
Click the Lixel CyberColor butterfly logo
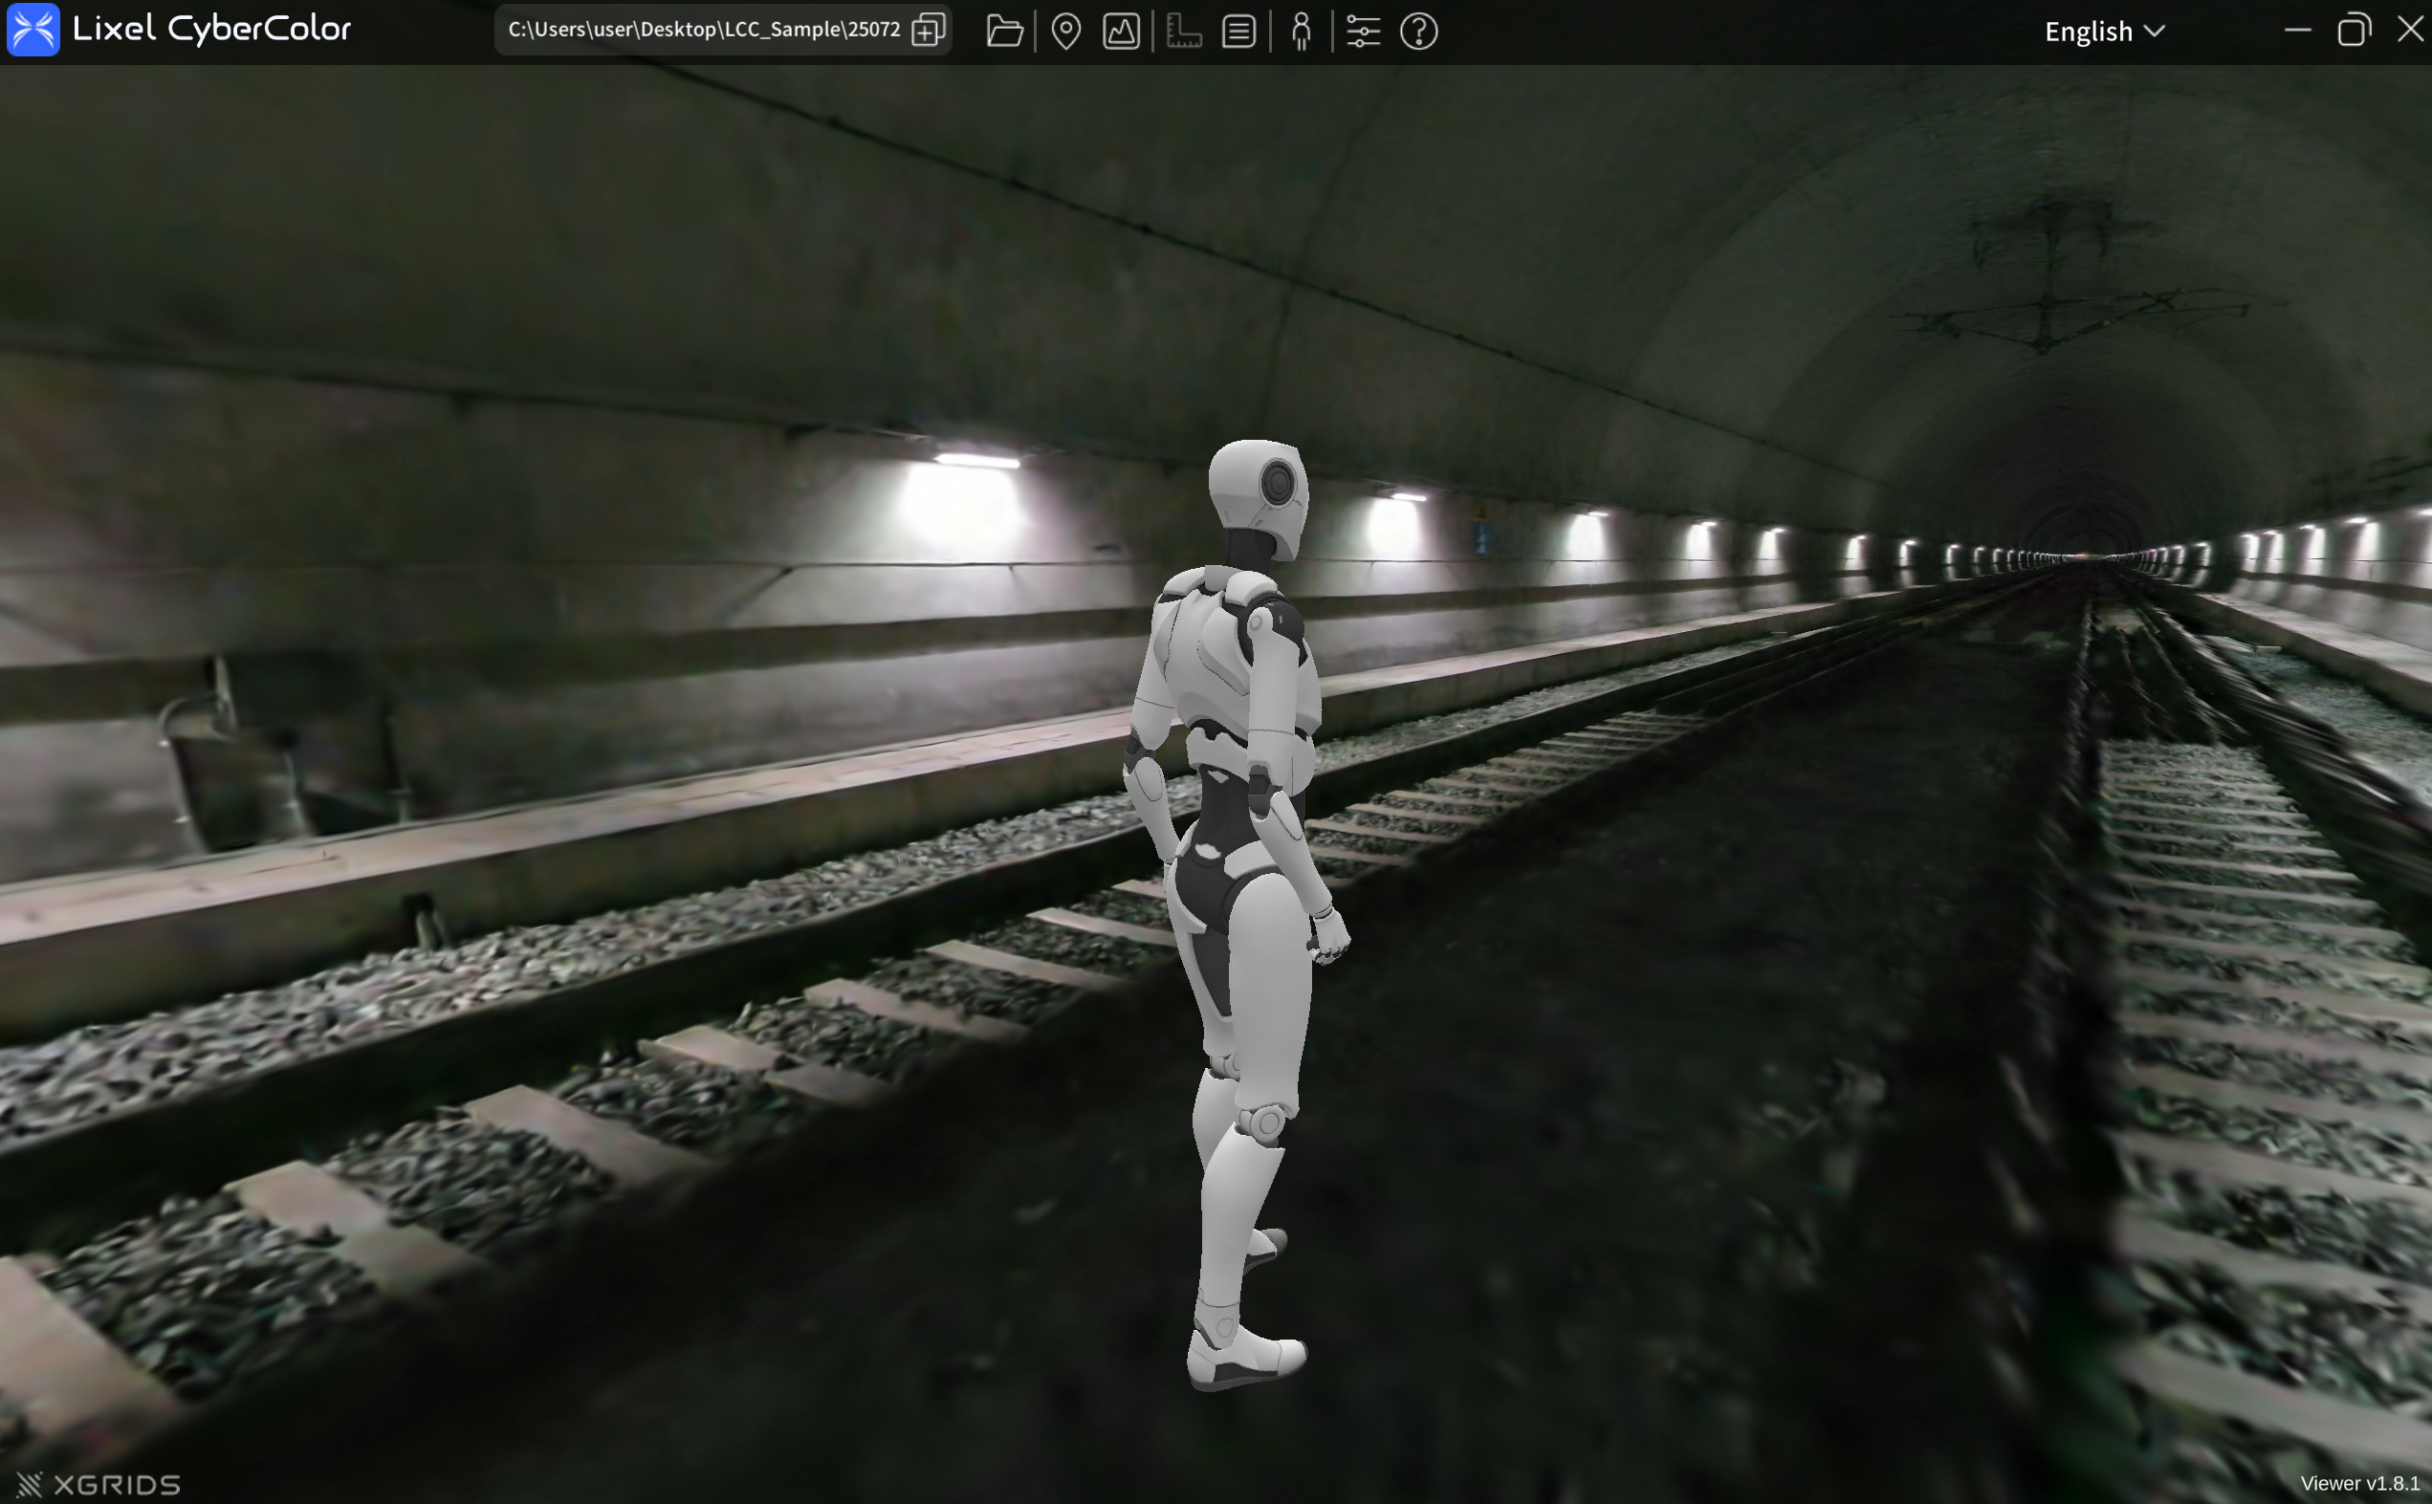tap(33, 30)
